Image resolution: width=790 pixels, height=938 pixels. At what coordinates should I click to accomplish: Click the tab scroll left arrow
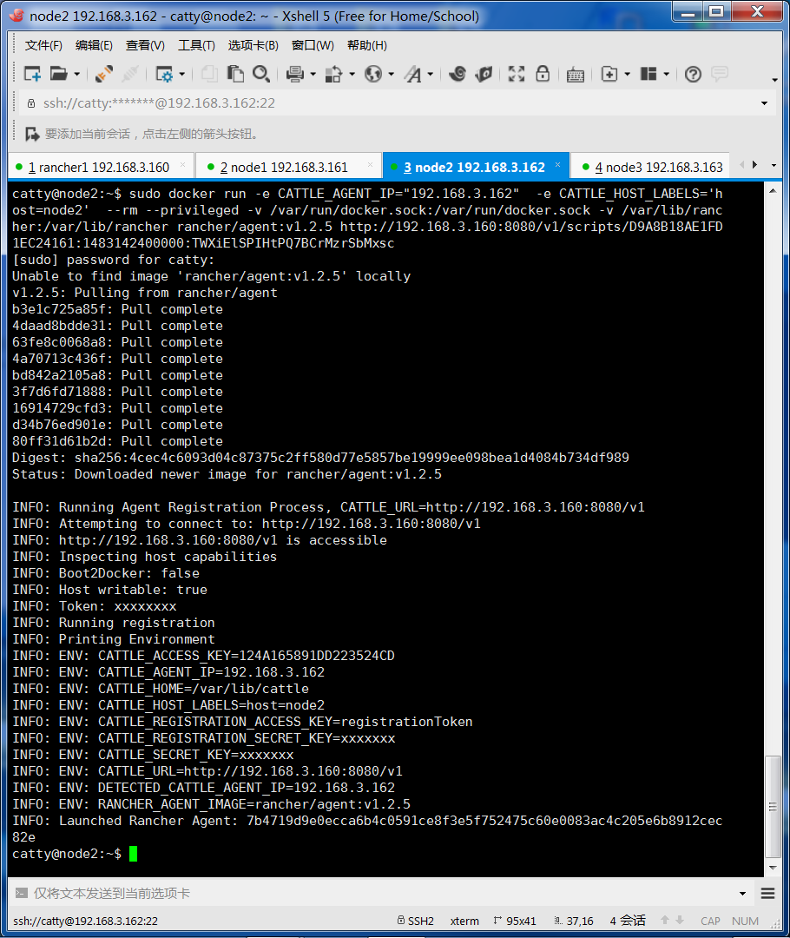pyautogui.click(x=742, y=164)
